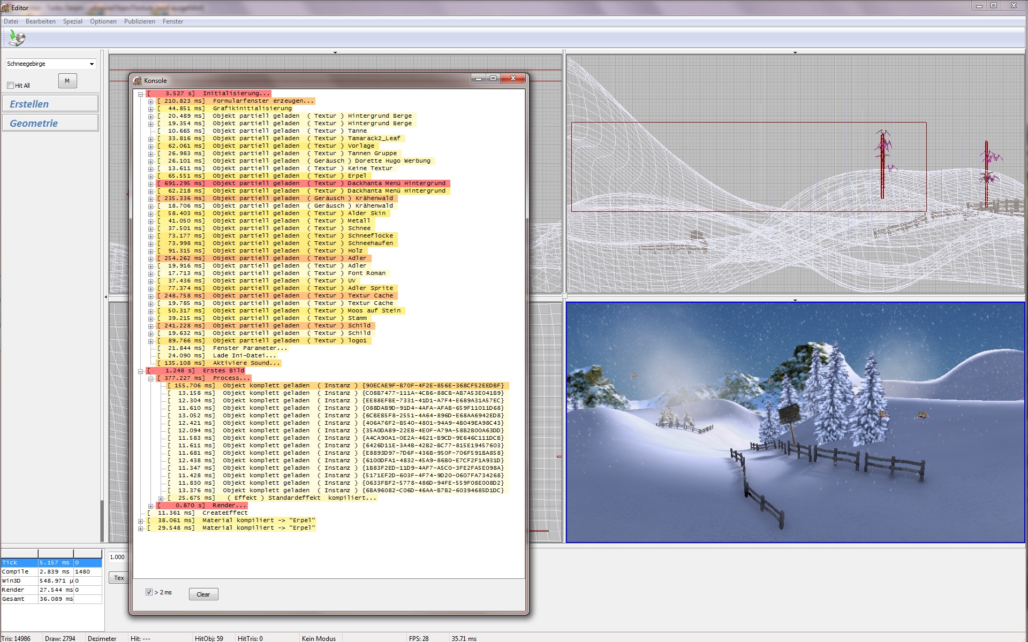Open the Spezial menu
Image resolution: width=1028 pixels, height=642 pixels.
point(72,21)
